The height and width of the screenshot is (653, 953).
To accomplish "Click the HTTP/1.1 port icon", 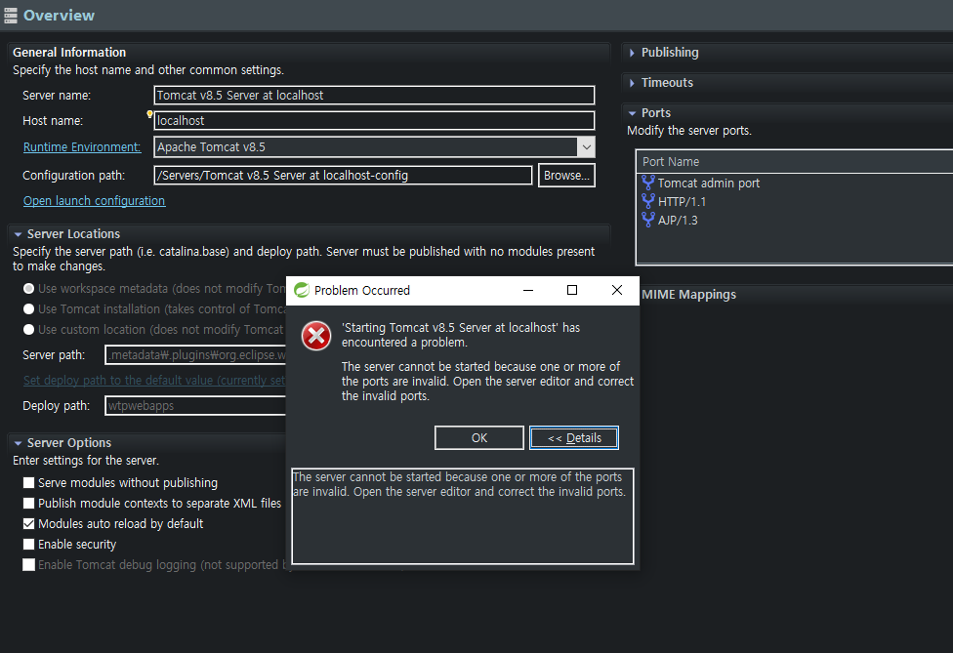I will tap(647, 201).
